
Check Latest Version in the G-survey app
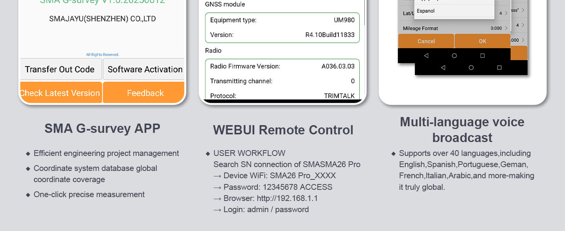[x=61, y=93]
